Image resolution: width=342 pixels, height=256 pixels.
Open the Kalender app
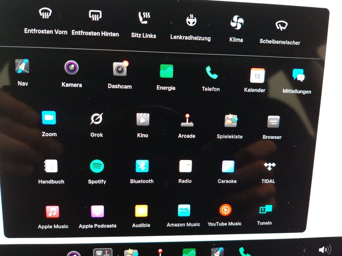pyautogui.click(x=257, y=76)
